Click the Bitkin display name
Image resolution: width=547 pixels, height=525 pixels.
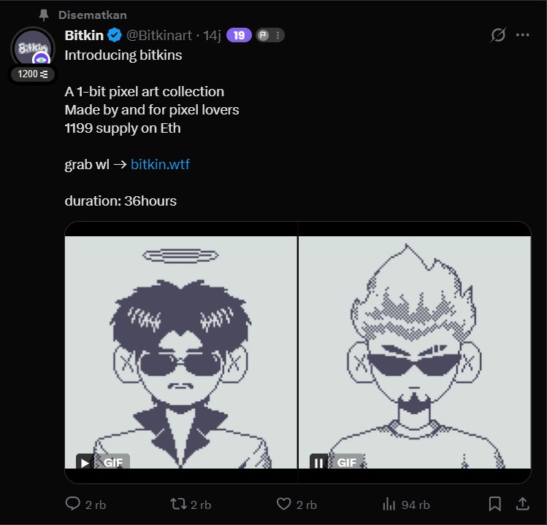pos(84,35)
